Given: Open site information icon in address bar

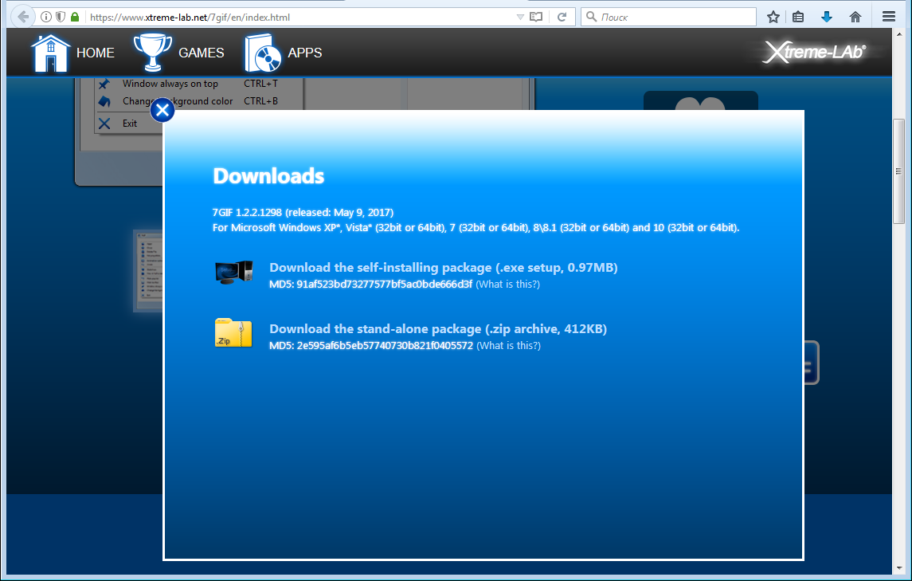Looking at the screenshot, I should (x=46, y=17).
